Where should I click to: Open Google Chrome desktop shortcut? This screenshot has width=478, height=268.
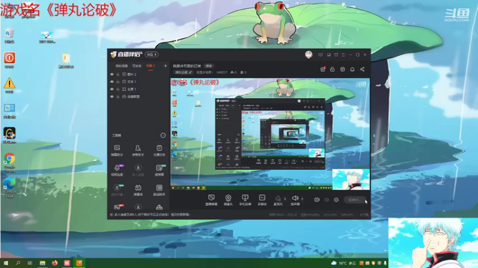10,163
